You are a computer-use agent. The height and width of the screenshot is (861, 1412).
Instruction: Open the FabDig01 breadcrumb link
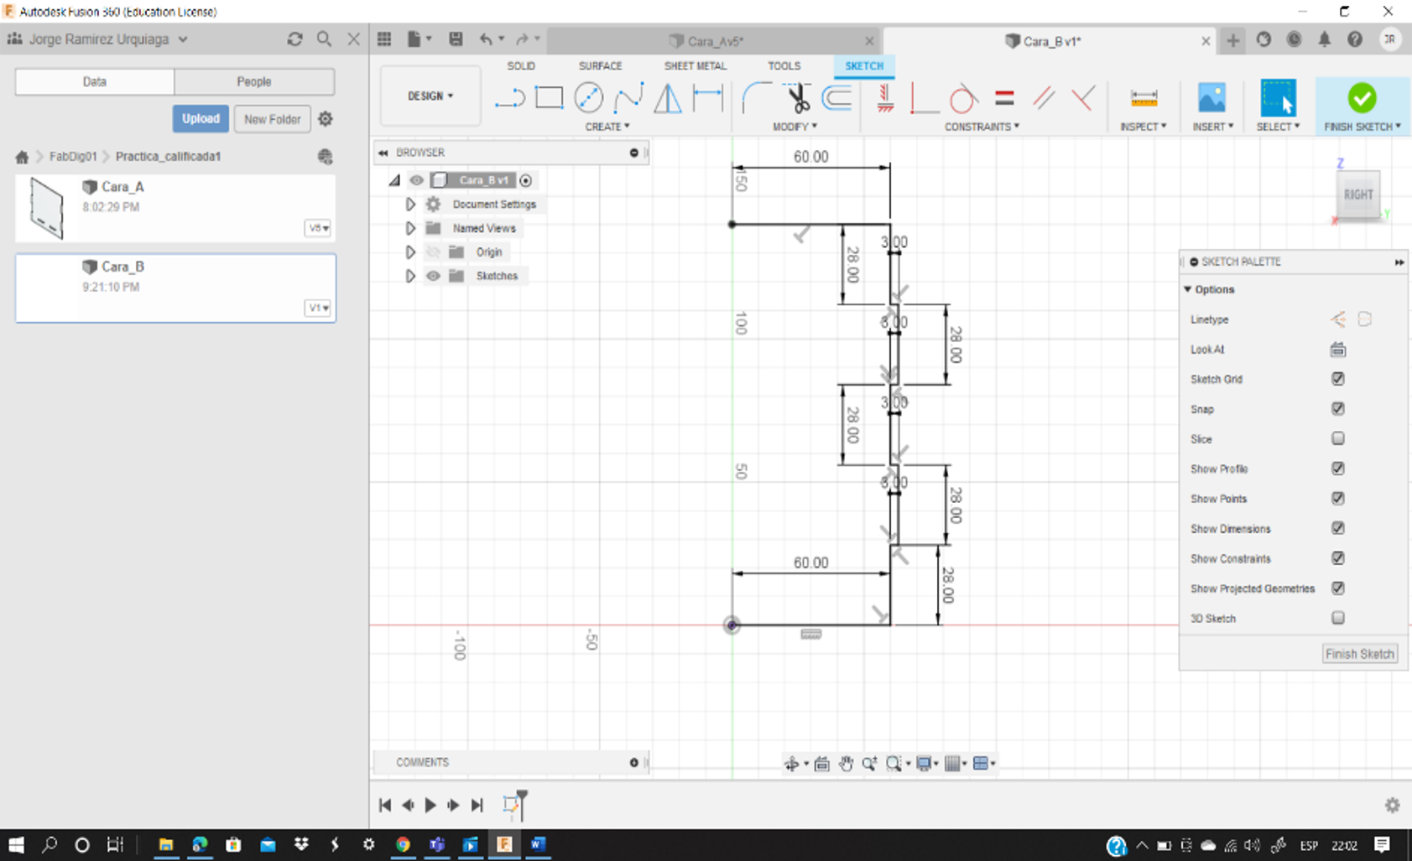pos(73,157)
